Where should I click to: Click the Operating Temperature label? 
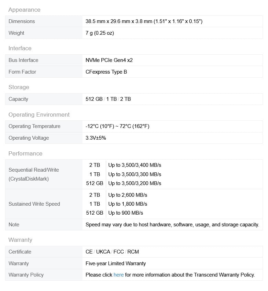(34, 126)
